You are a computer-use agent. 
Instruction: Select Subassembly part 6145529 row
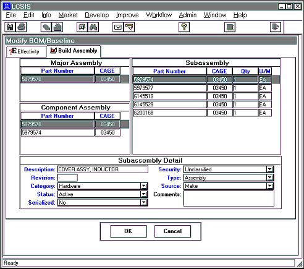click(x=202, y=105)
